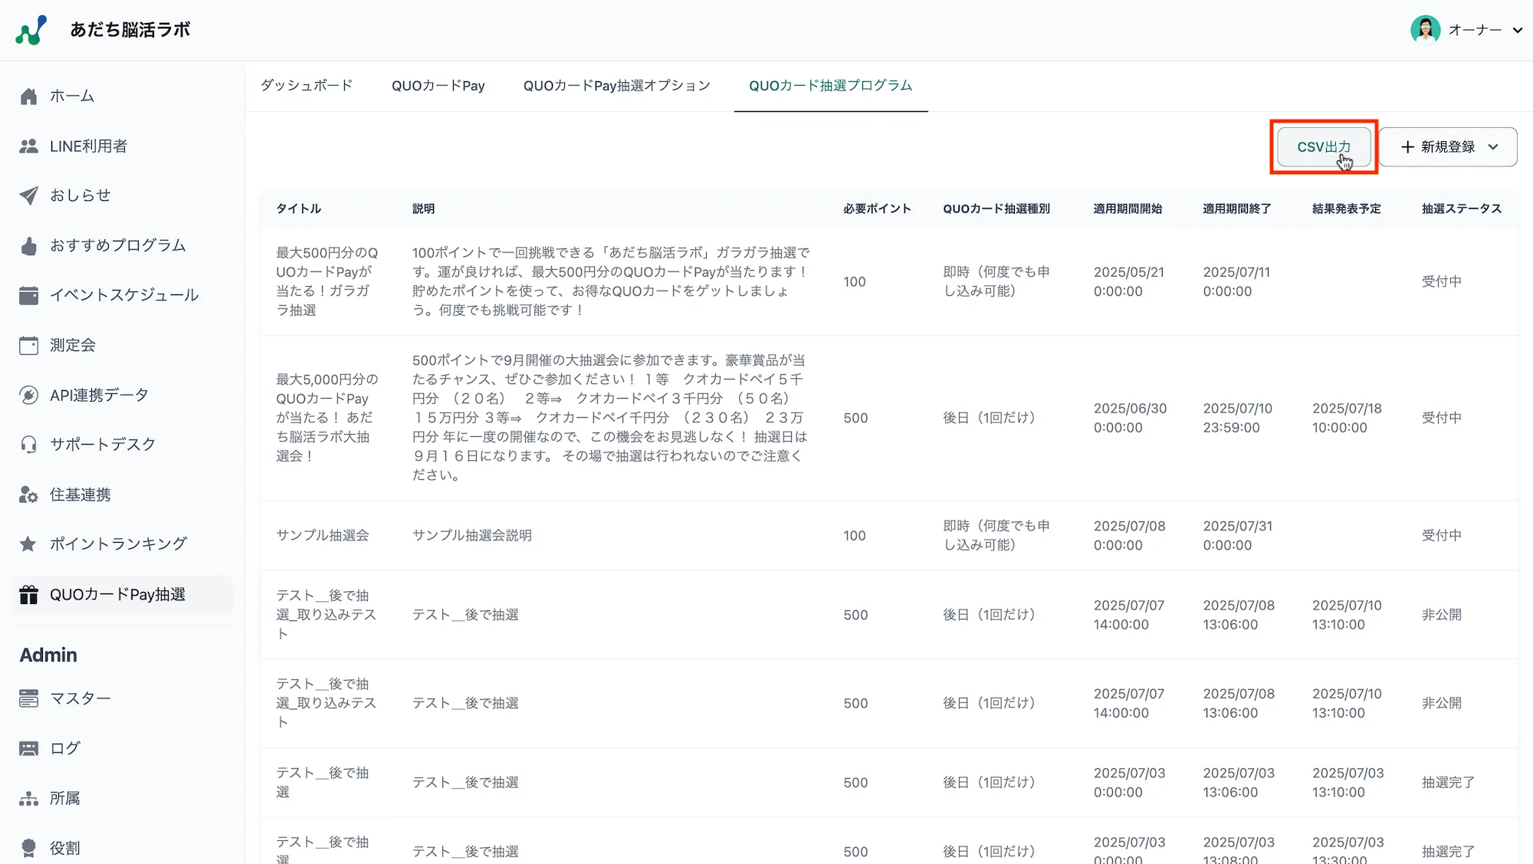1533x864 pixels.
Task: Open the サンプル抽選会 row
Action: pyautogui.click(x=322, y=535)
